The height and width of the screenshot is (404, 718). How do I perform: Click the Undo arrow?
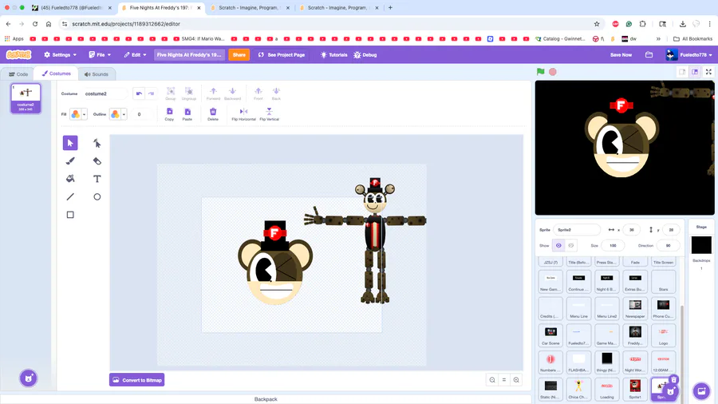pos(139,93)
